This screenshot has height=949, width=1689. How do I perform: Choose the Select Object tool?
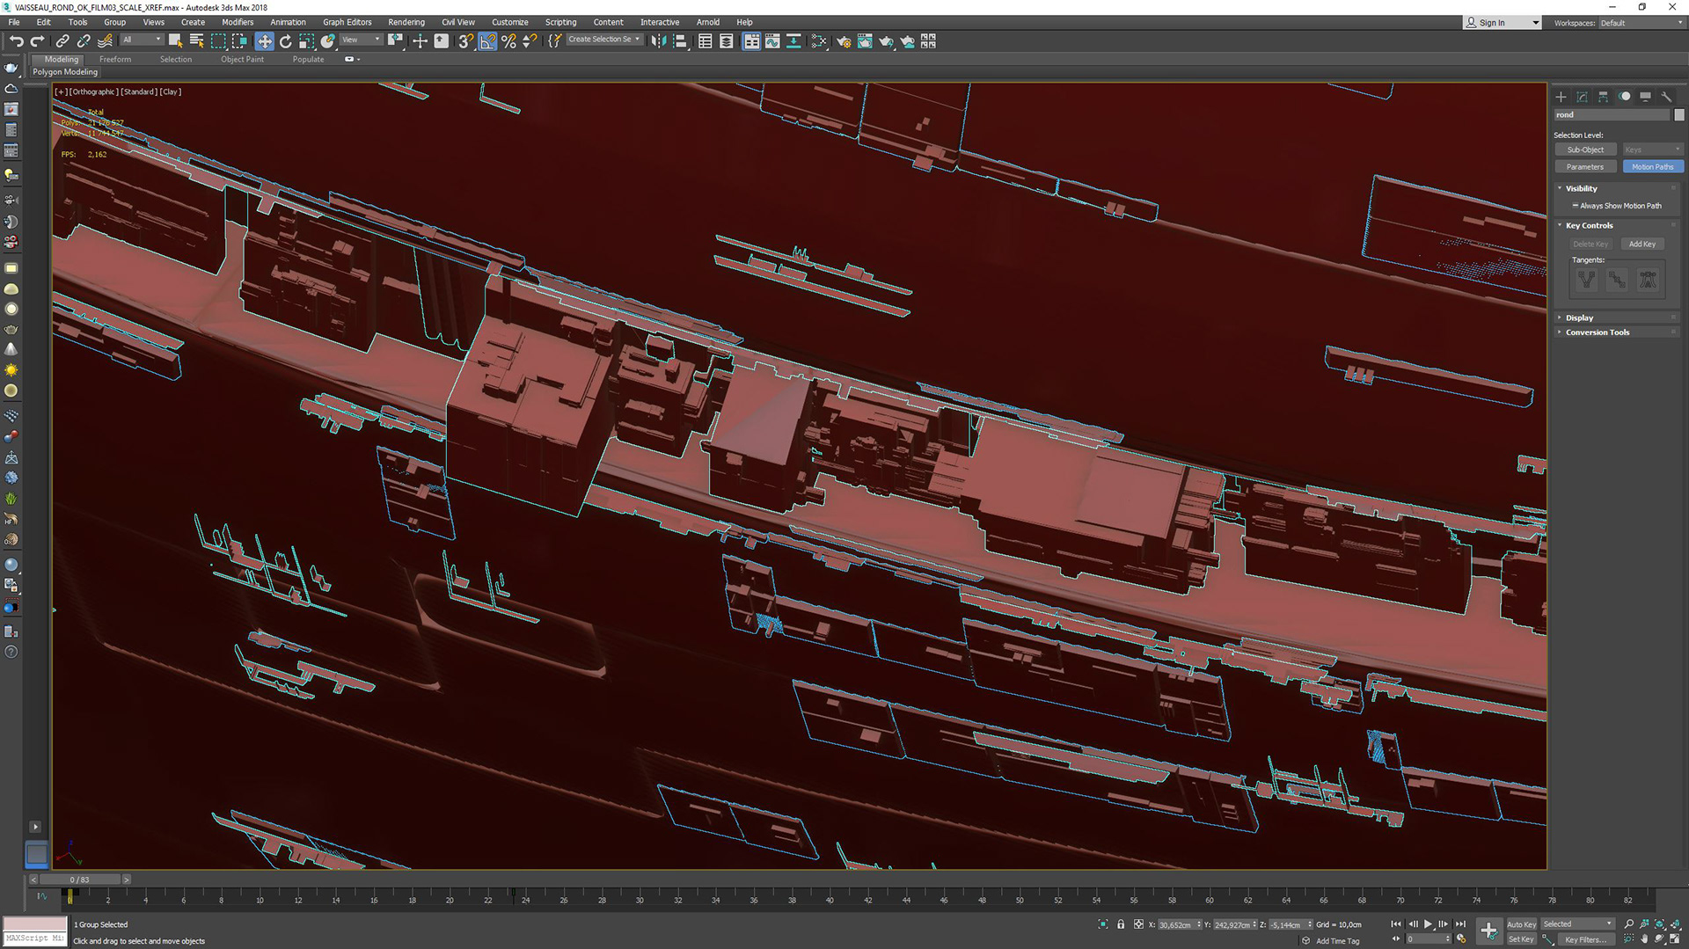pos(175,40)
